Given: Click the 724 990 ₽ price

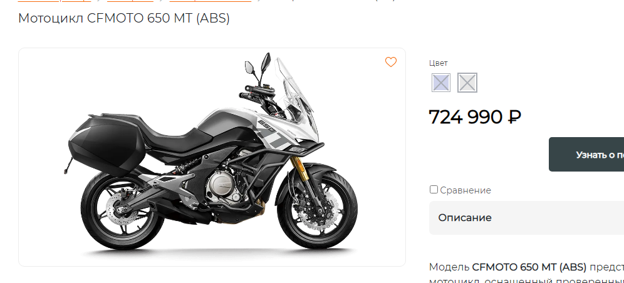Looking at the screenshot, I should tap(475, 117).
